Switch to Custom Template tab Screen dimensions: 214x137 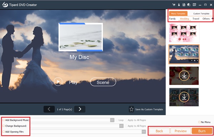pos(201,14)
